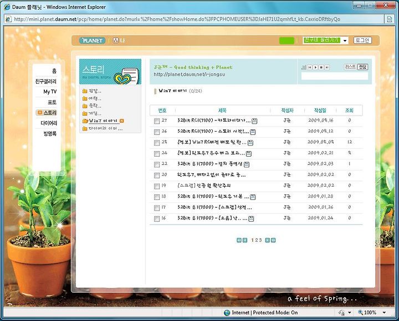
Task: Open the zoom level dropdown arrow
Action: tap(384, 313)
